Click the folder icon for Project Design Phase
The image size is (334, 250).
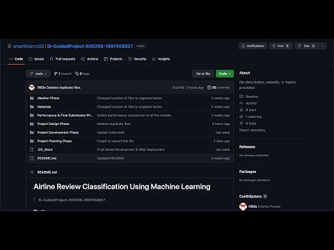click(x=32, y=124)
